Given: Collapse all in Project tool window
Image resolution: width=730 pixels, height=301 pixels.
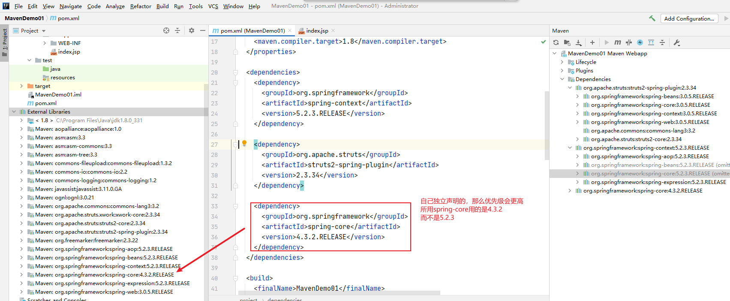Looking at the screenshot, I should coord(177,30).
